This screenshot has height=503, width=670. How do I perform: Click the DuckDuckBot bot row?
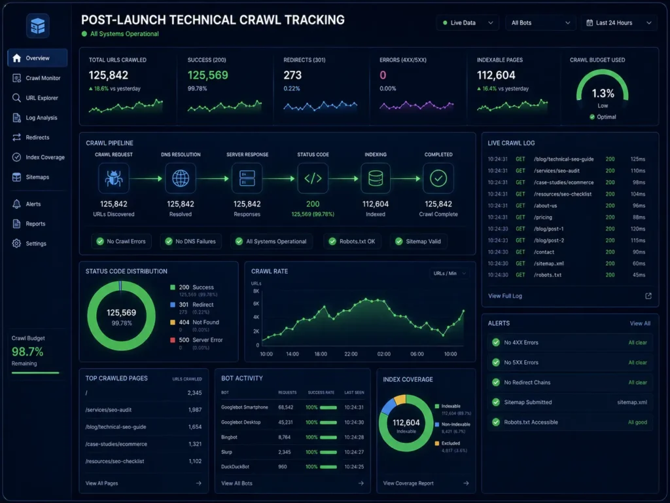[292, 466]
